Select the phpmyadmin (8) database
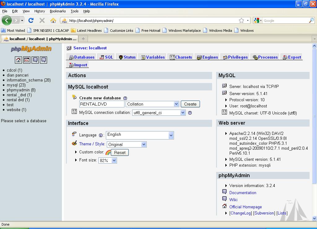 tap(21, 90)
